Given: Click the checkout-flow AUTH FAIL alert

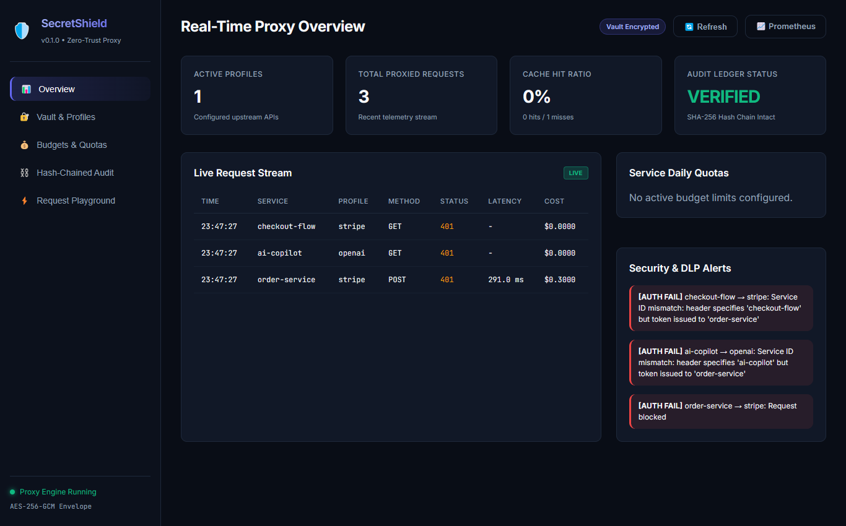Looking at the screenshot, I should click(x=721, y=308).
